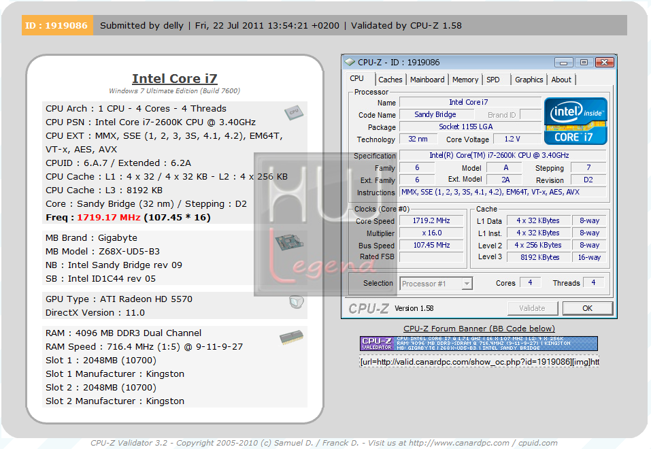The image size is (651, 449).
Task: Click the Specification field i7-2600K text
Action: tap(503, 155)
